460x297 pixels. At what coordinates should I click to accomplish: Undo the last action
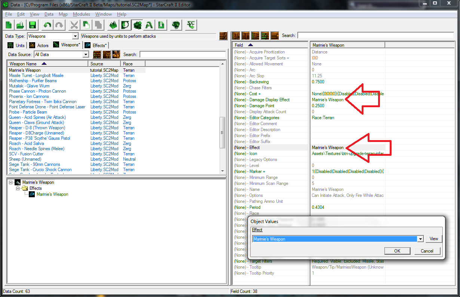(x=47, y=25)
